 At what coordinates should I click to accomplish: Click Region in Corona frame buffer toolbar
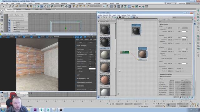coord(49,37)
